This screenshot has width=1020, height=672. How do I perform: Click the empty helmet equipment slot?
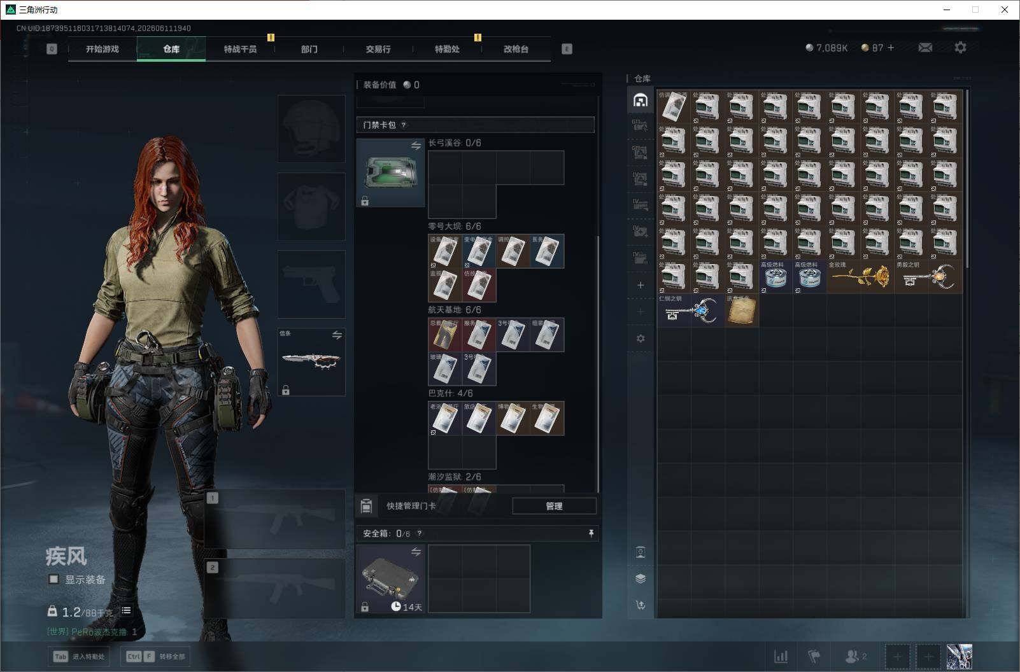pyautogui.click(x=311, y=129)
